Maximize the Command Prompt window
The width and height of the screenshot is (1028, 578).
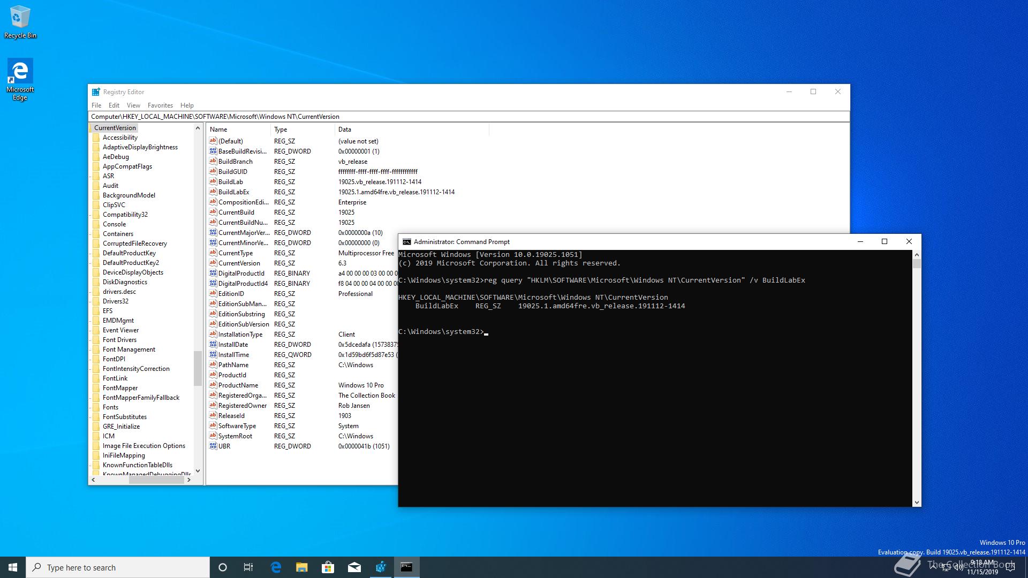pyautogui.click(x=885, y=242)
